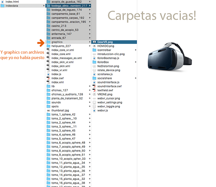Select the GearVR.png file icon

click(94, 42)
